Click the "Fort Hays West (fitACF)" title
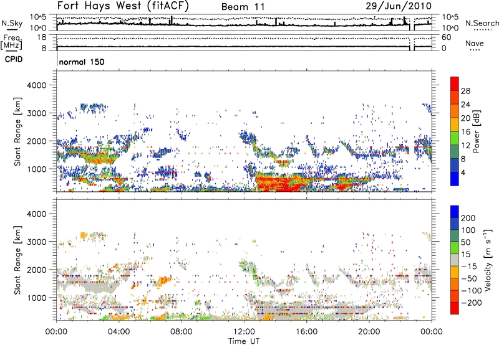 pos(123,6)
